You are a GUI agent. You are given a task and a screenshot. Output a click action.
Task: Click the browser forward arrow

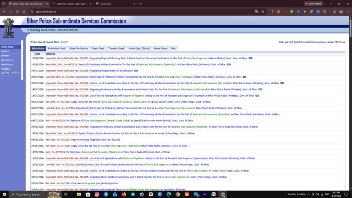click(x=11, y=11)
